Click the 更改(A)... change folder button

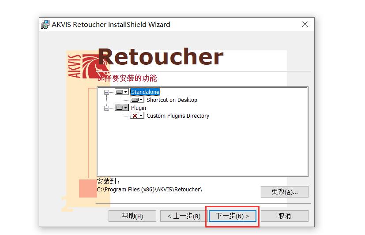(285, 192)
